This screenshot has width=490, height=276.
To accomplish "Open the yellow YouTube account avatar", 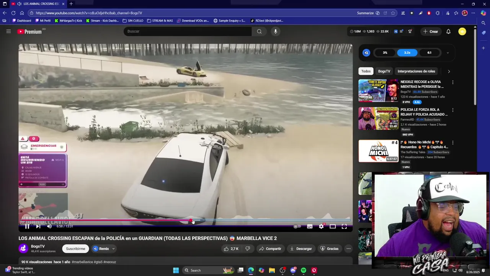I will pyautogui.click(x=462, y=31).
